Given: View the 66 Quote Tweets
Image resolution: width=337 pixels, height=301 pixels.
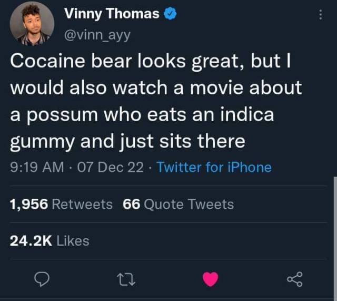Looking at the screenshot, I should 178,204.
